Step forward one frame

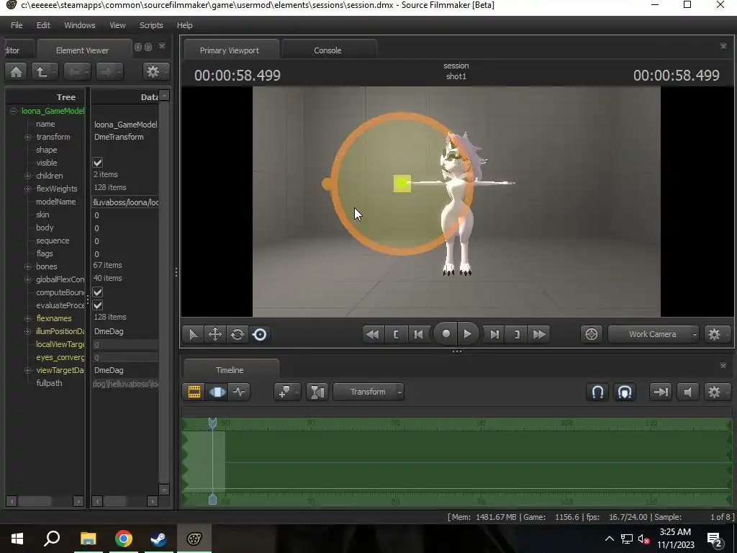tap(494, 334)
